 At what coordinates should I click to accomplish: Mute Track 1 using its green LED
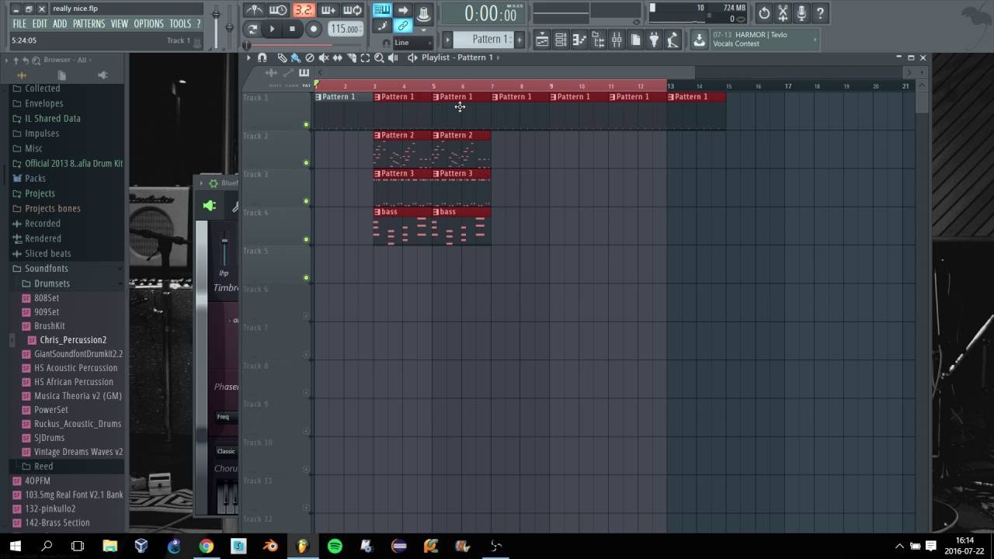[x=306, y=124]
